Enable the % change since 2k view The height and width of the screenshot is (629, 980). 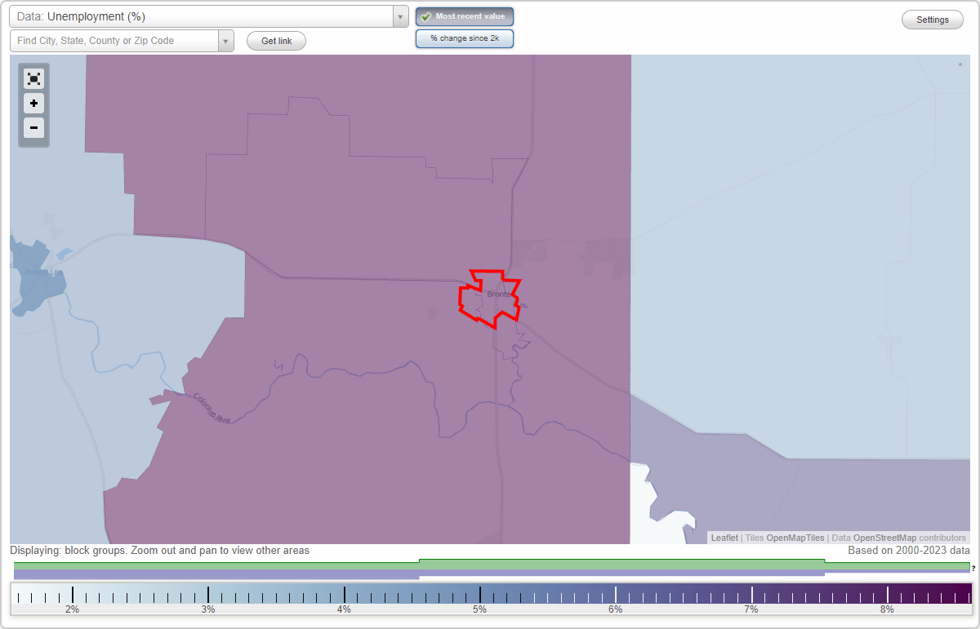tap(464, 38)
